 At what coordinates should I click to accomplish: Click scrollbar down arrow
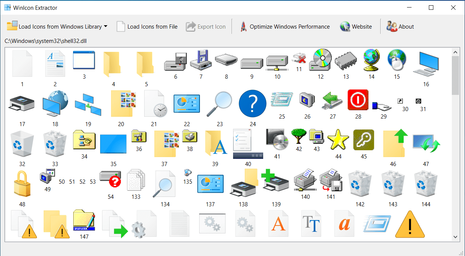456,237
